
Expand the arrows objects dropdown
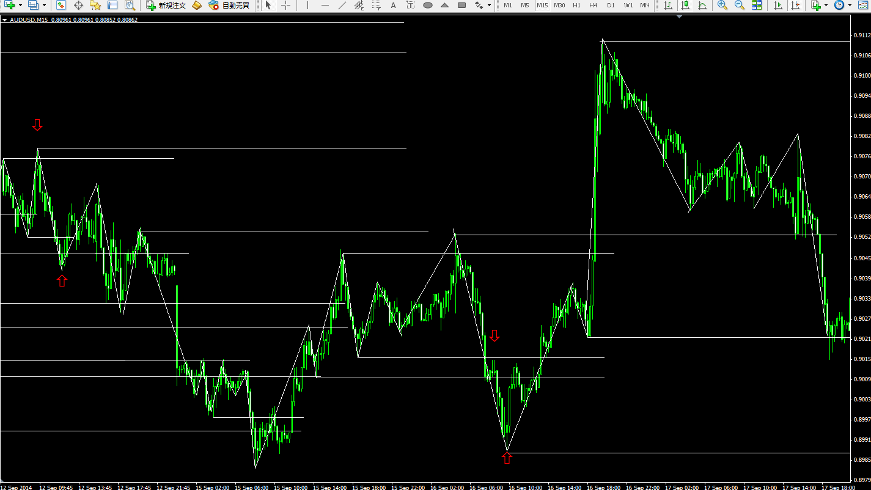pyautogui.click(x=490, y=5)
